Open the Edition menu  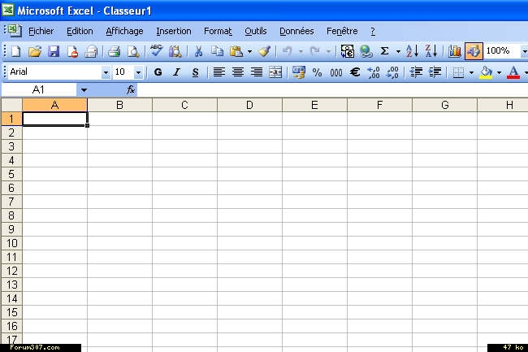pyautogui.click(x=80, y=31)
